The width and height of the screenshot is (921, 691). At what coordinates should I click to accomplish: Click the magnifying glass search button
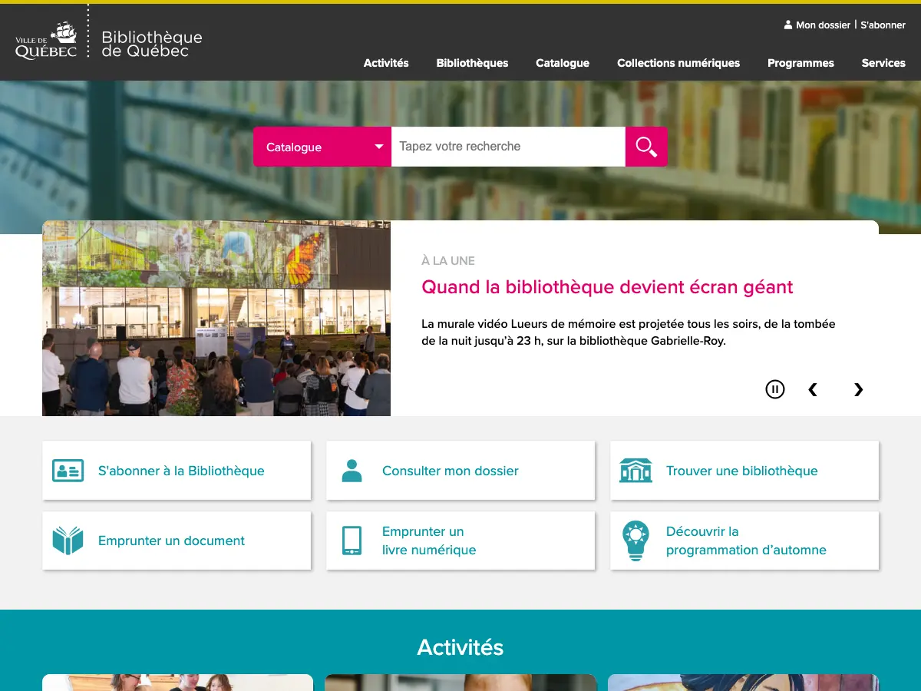pyautogui.click(x=646, y=147)
